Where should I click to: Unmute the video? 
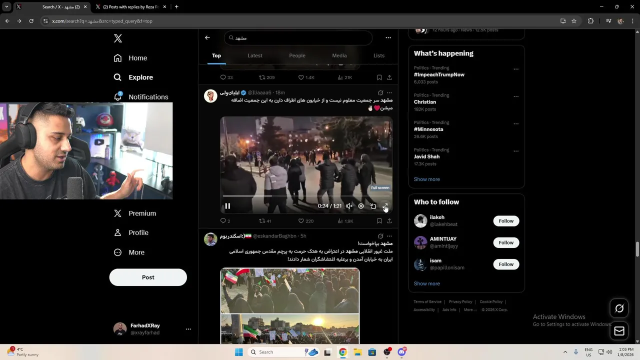349,206
